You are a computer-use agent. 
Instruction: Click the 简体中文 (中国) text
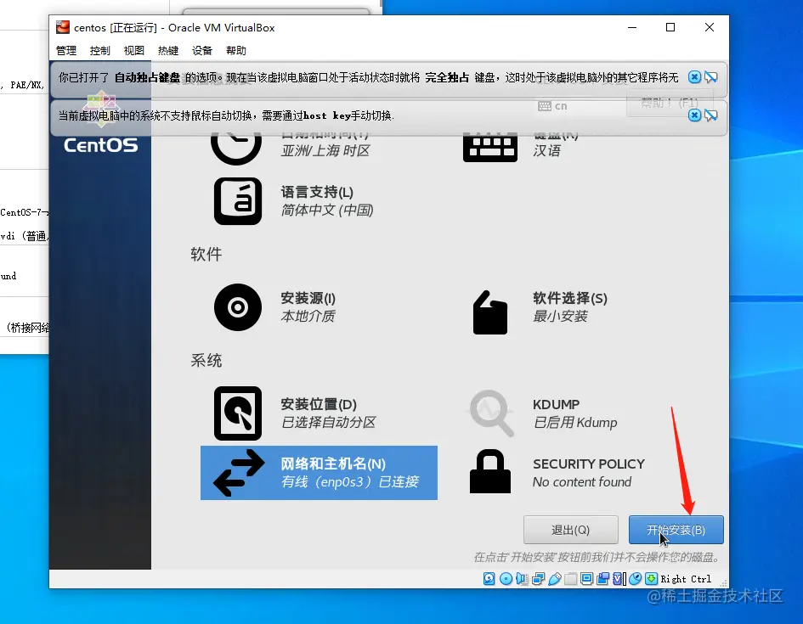[327, 211]
